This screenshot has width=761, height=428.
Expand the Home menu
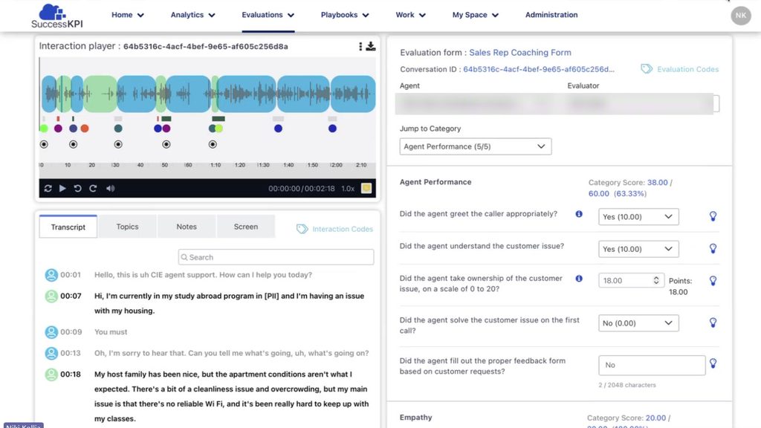click(128, 15)
